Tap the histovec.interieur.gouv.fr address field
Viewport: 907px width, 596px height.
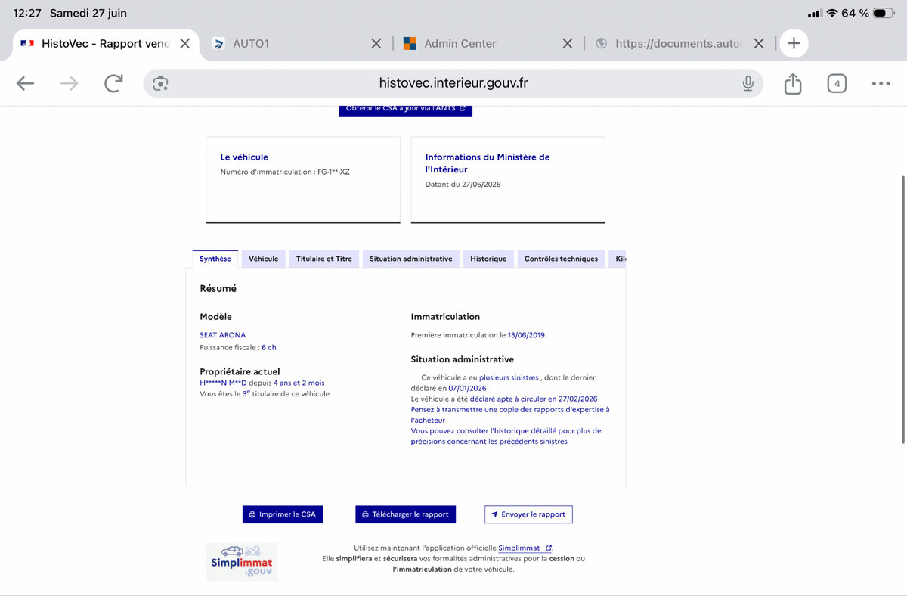453,83
